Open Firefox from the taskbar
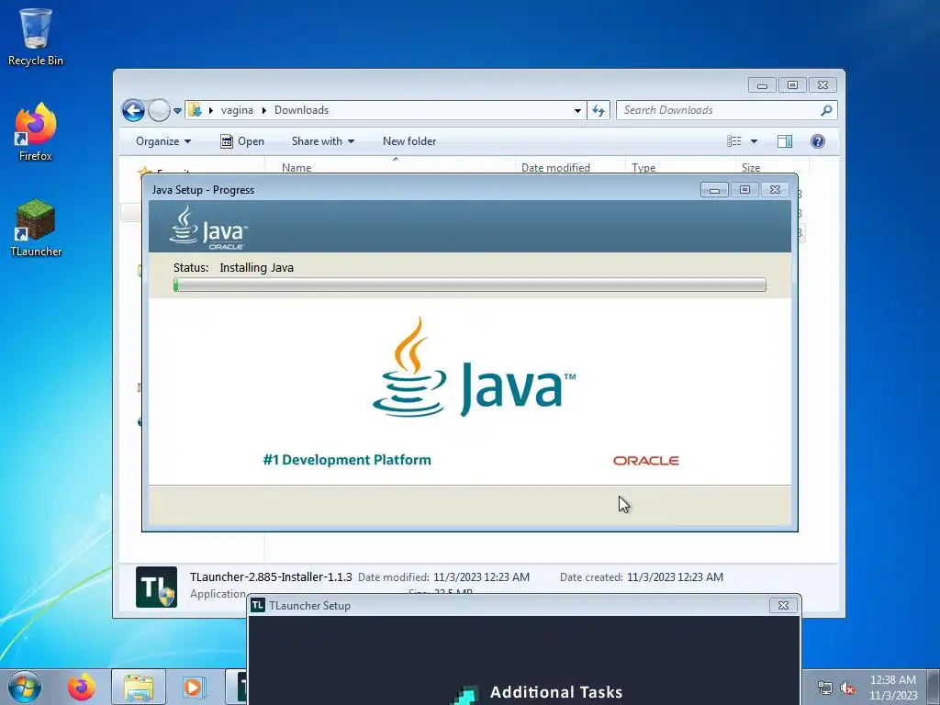 coord(82,687)
